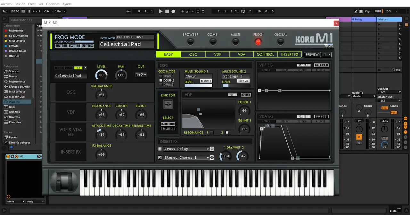Viewport: 410px width, 215px height.
Task: Enable Key map mode
Action: click(367, 11)
